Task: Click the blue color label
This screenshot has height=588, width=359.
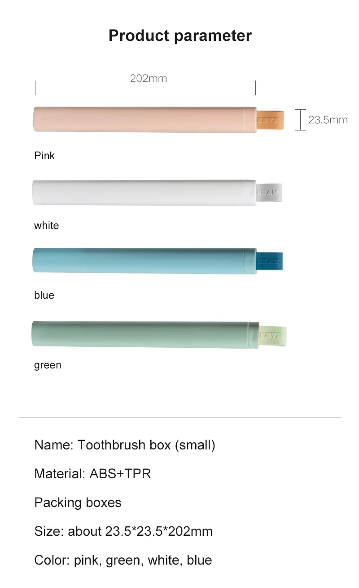Action: pos(44,295)
